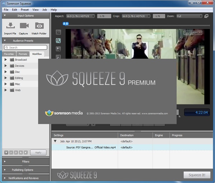Click the Broadcast folder icon
The image size is (215, 183).
click(x=12, y=60)
